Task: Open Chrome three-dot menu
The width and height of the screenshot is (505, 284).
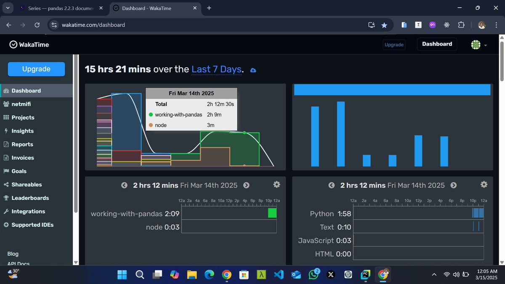Action: pyautogui.click(x=496, y=25)
